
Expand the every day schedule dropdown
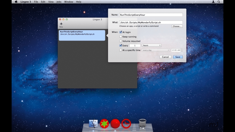point(156,50)
